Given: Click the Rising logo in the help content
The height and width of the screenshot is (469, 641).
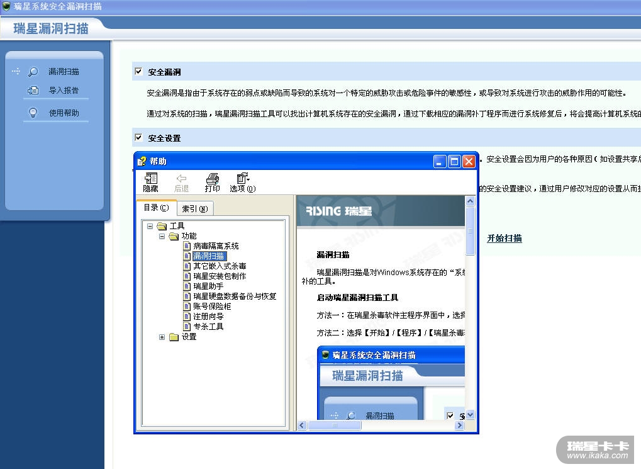Looking at the screenshot, I should 339,211.
